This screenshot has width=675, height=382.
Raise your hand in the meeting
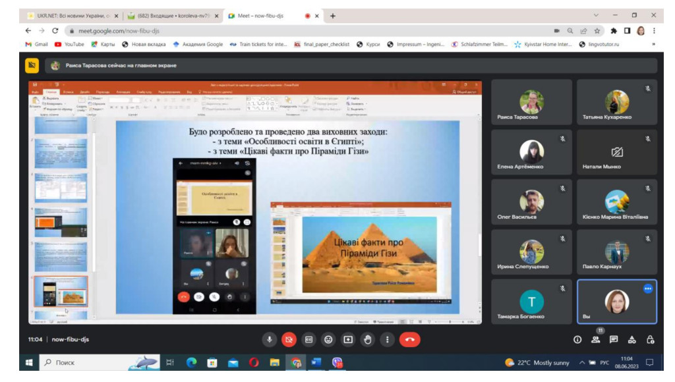pyautogui.click(x=368, y=340)
